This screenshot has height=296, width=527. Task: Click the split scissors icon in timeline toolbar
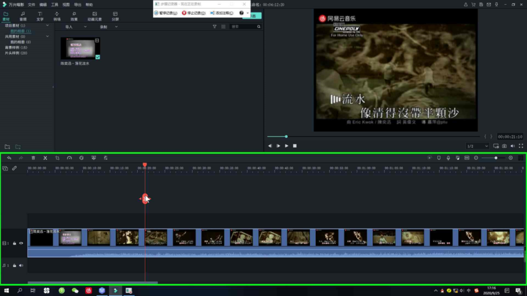coord(45,158)
